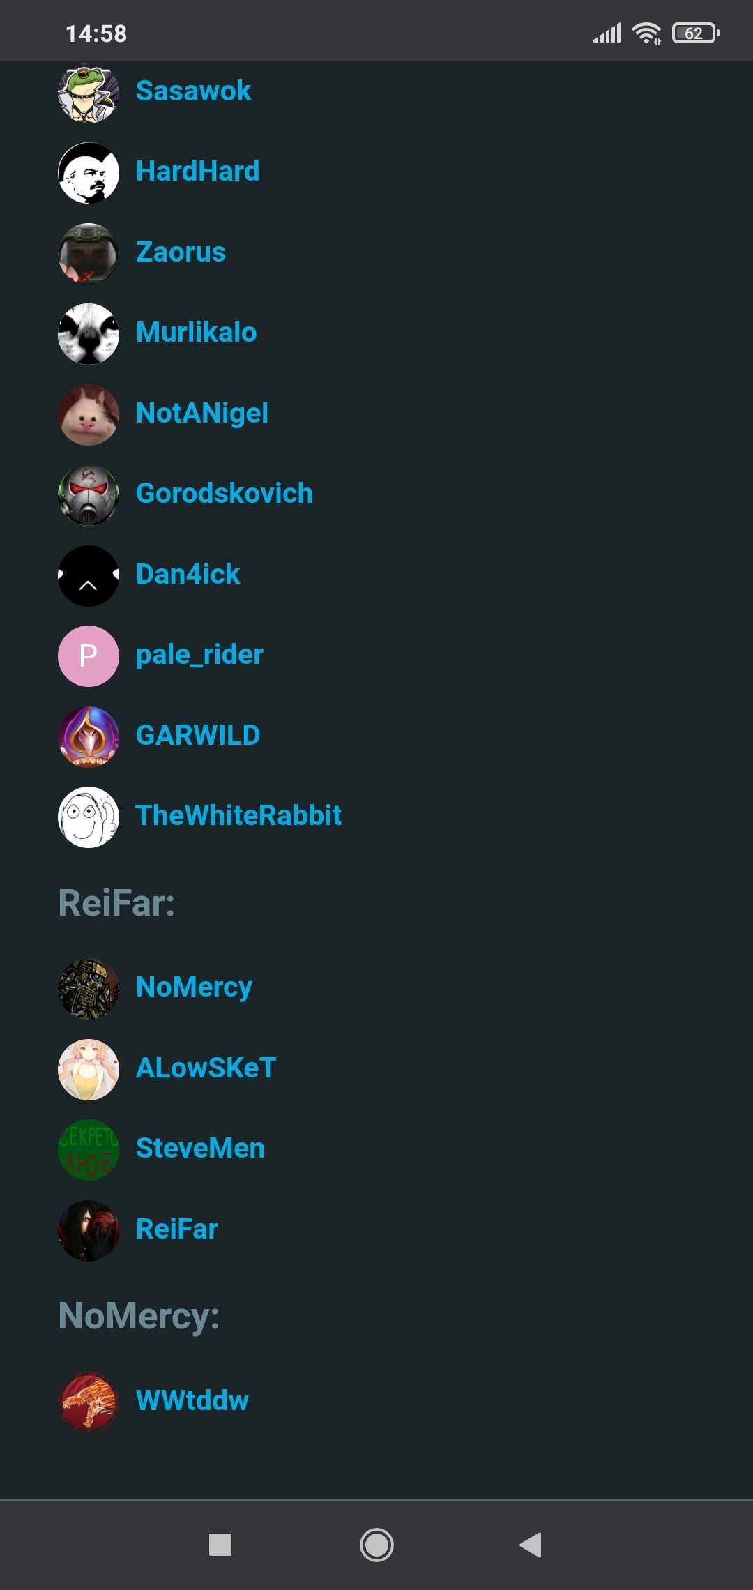Tap Sasawok's frog avatar
The height and width of the screenshot is (1590, 753).
[x=89, y=93]
